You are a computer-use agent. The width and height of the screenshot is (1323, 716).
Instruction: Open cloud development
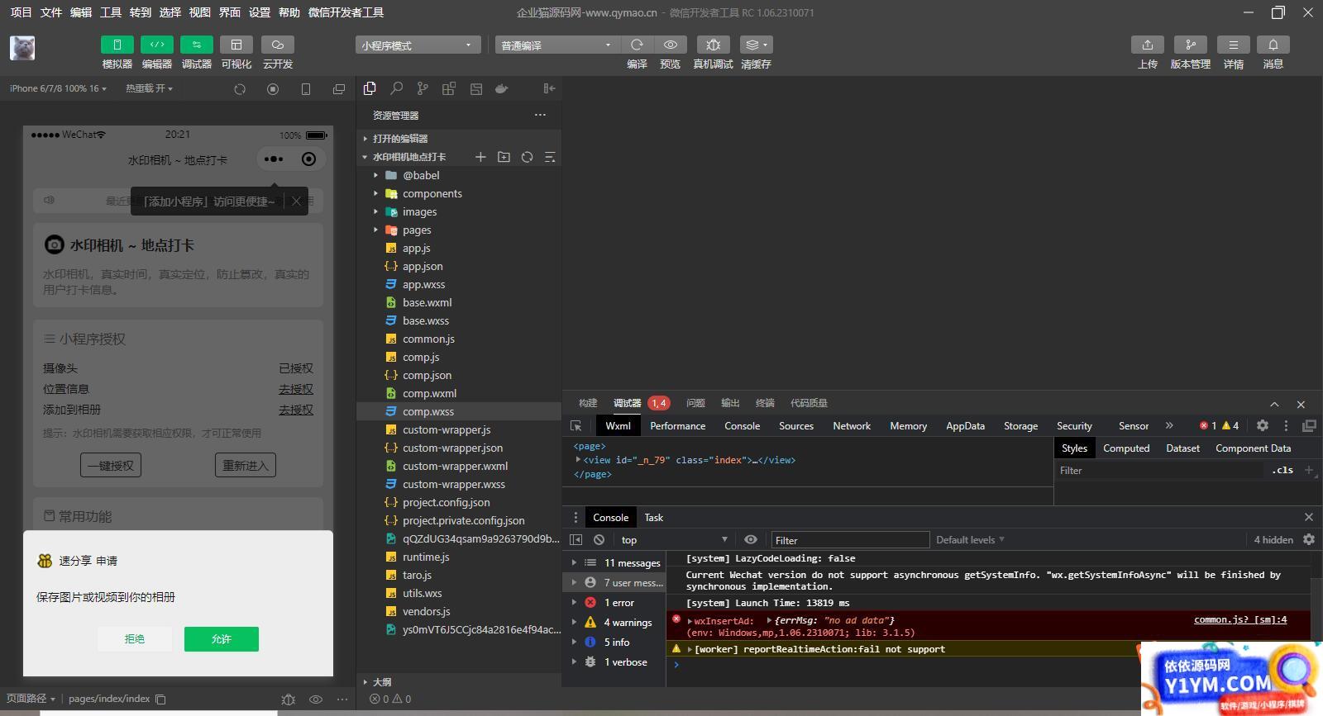277,45
